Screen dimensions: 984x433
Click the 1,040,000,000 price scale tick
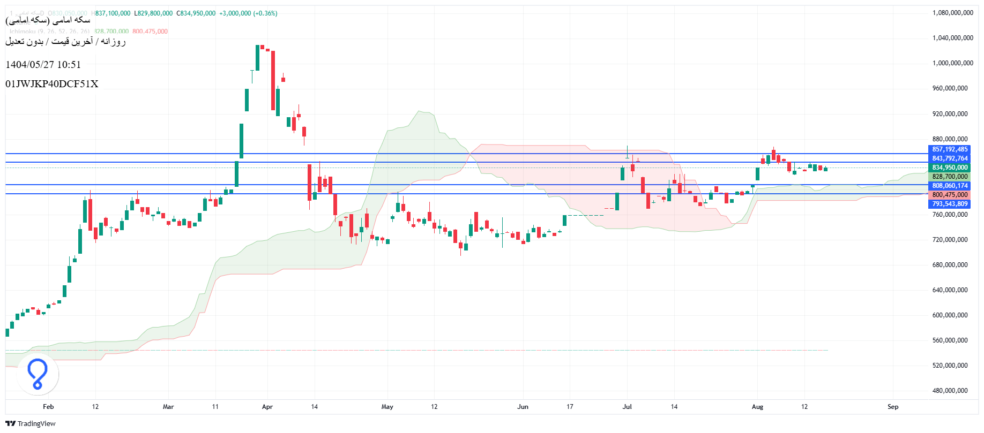tap(953, 38)
